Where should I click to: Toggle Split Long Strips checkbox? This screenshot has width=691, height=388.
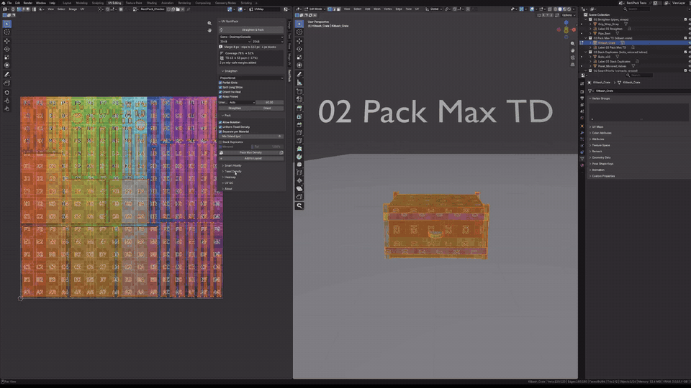(x=220, y=87)
